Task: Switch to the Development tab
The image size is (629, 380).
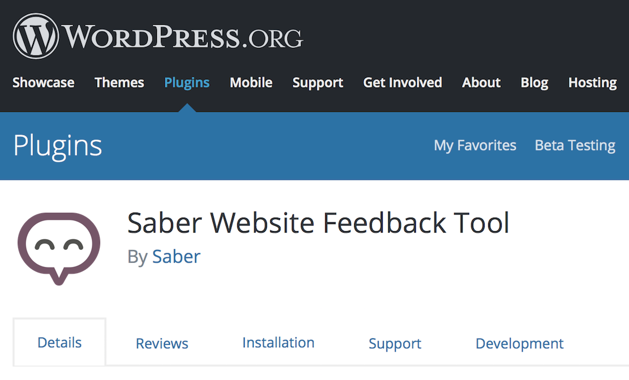Action: pos(519,343)
